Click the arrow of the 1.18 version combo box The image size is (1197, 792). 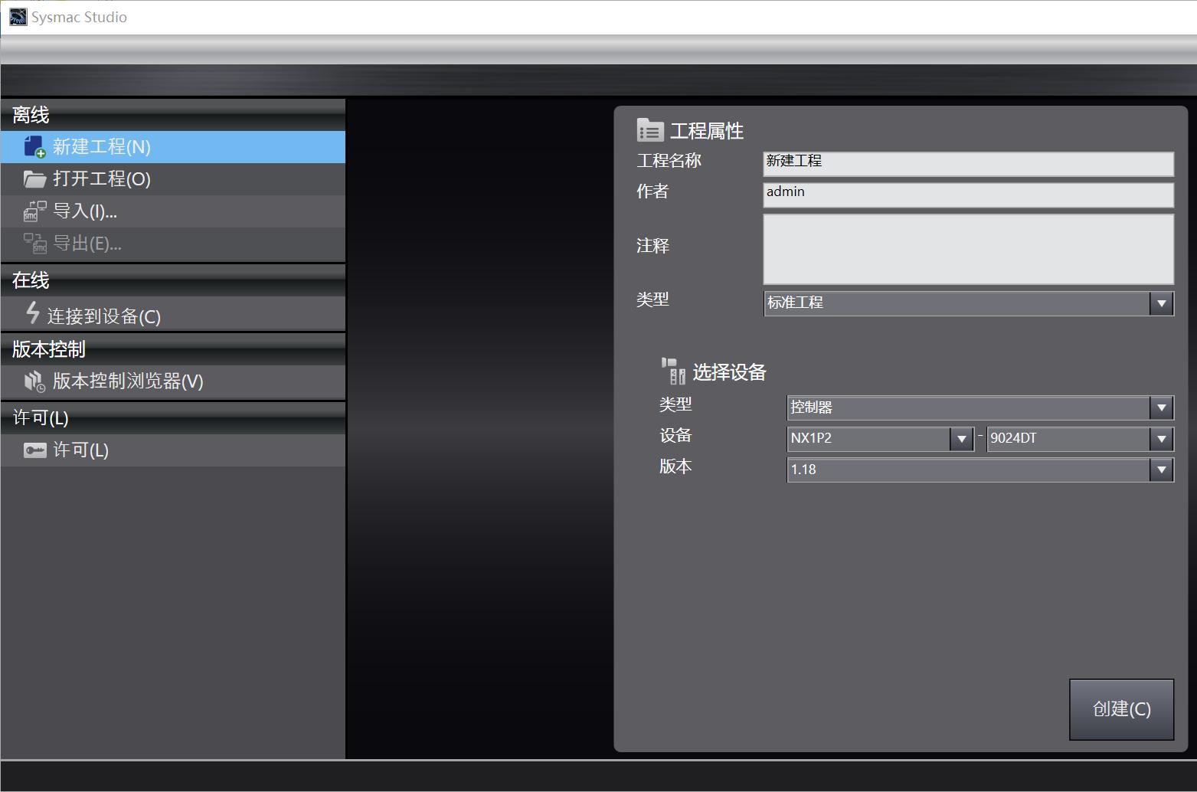(x=1162, y=470)
